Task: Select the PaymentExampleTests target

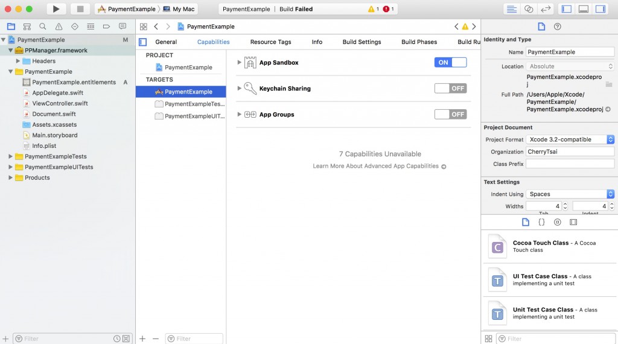Action: tap(190, 104)
